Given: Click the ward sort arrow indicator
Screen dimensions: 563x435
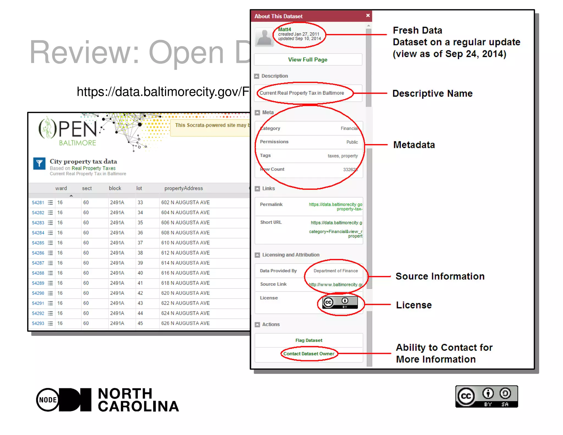Looking at the screenshot, I should pyautogui.click(x=71, y=196).
